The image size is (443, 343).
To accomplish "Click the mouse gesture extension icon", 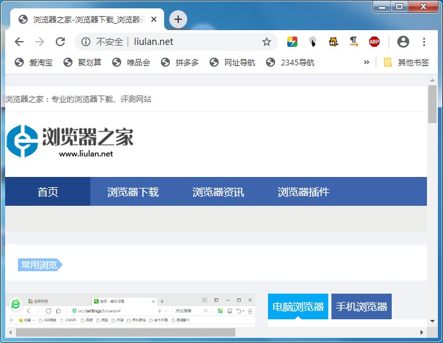I will tap(312, 42).
